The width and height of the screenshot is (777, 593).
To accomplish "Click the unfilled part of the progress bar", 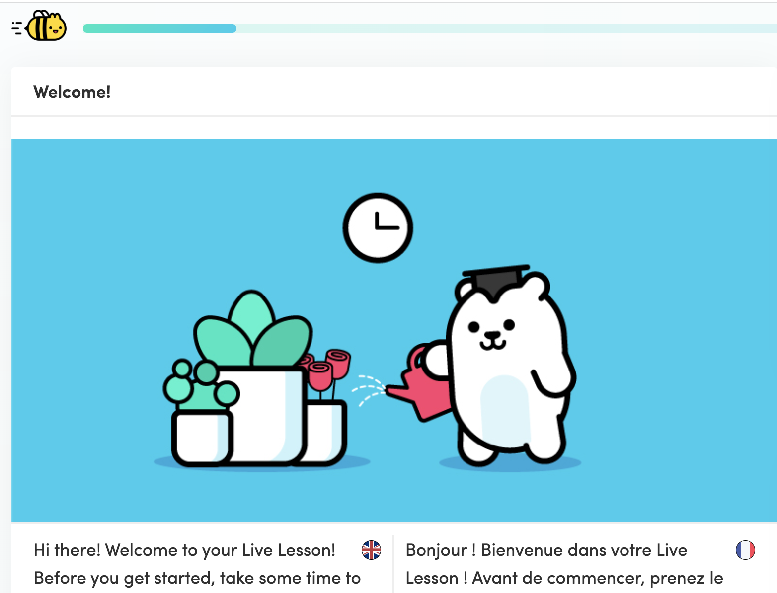I will tap(507, 28).
